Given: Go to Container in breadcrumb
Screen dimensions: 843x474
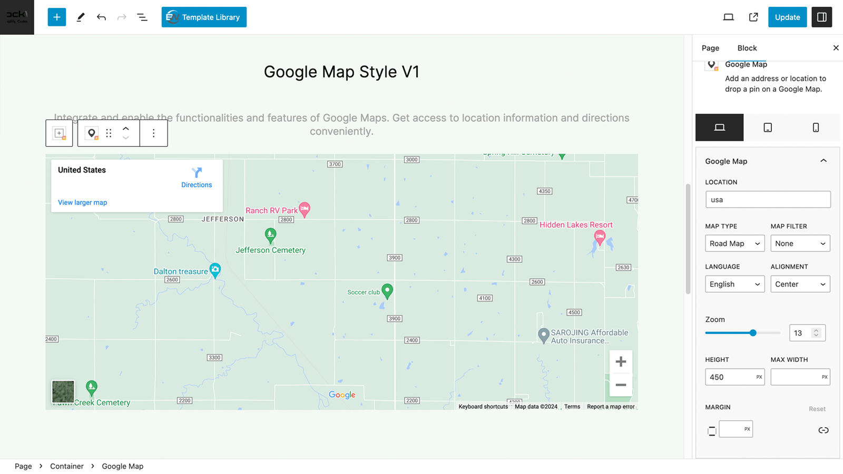Looking at the screenshot, I should (x=67, y=466).
